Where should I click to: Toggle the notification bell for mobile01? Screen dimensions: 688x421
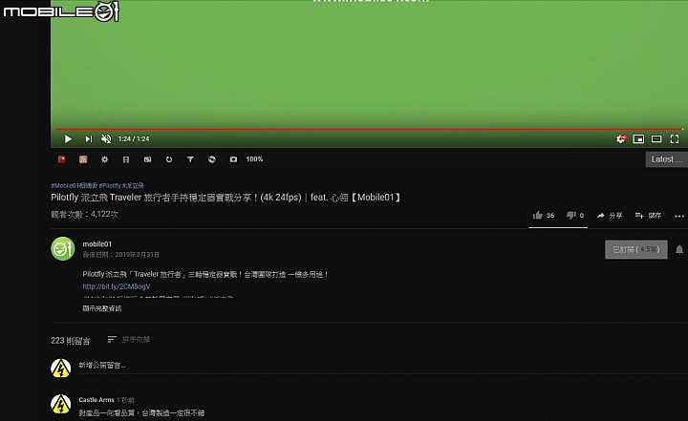click(x=679, y=249)
